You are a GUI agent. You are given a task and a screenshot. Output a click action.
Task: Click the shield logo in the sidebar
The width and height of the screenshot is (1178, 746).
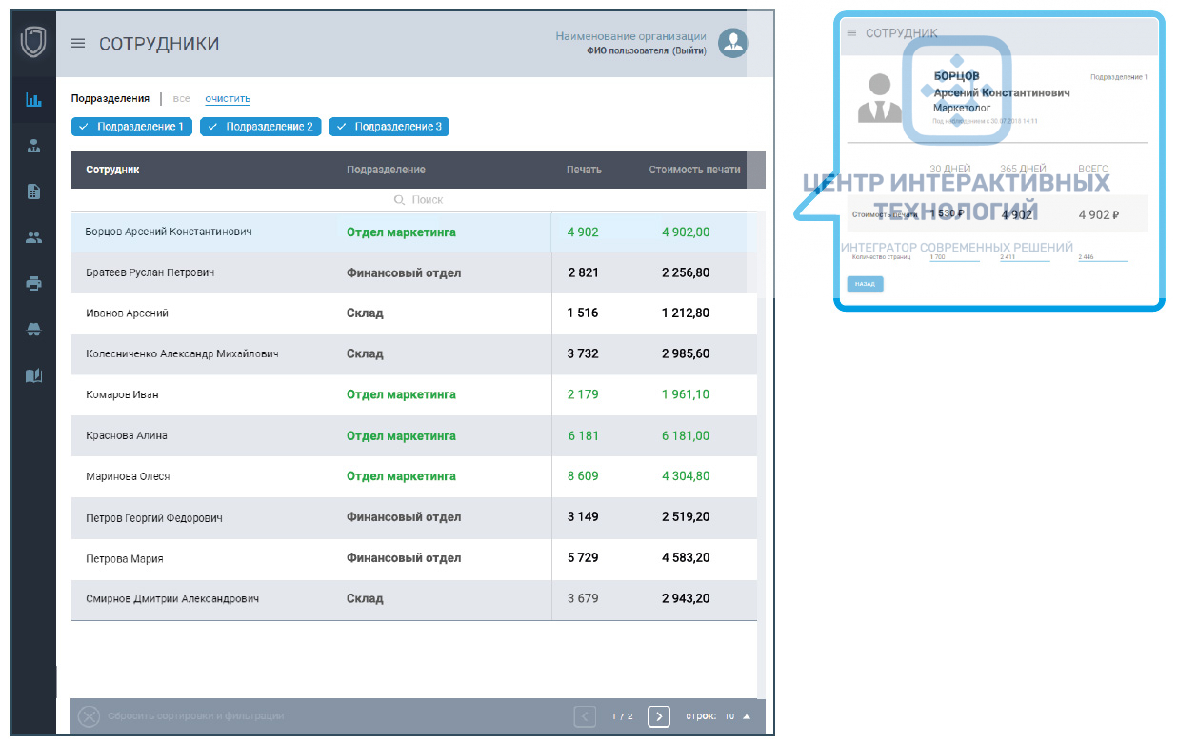(x=33, y=43)
